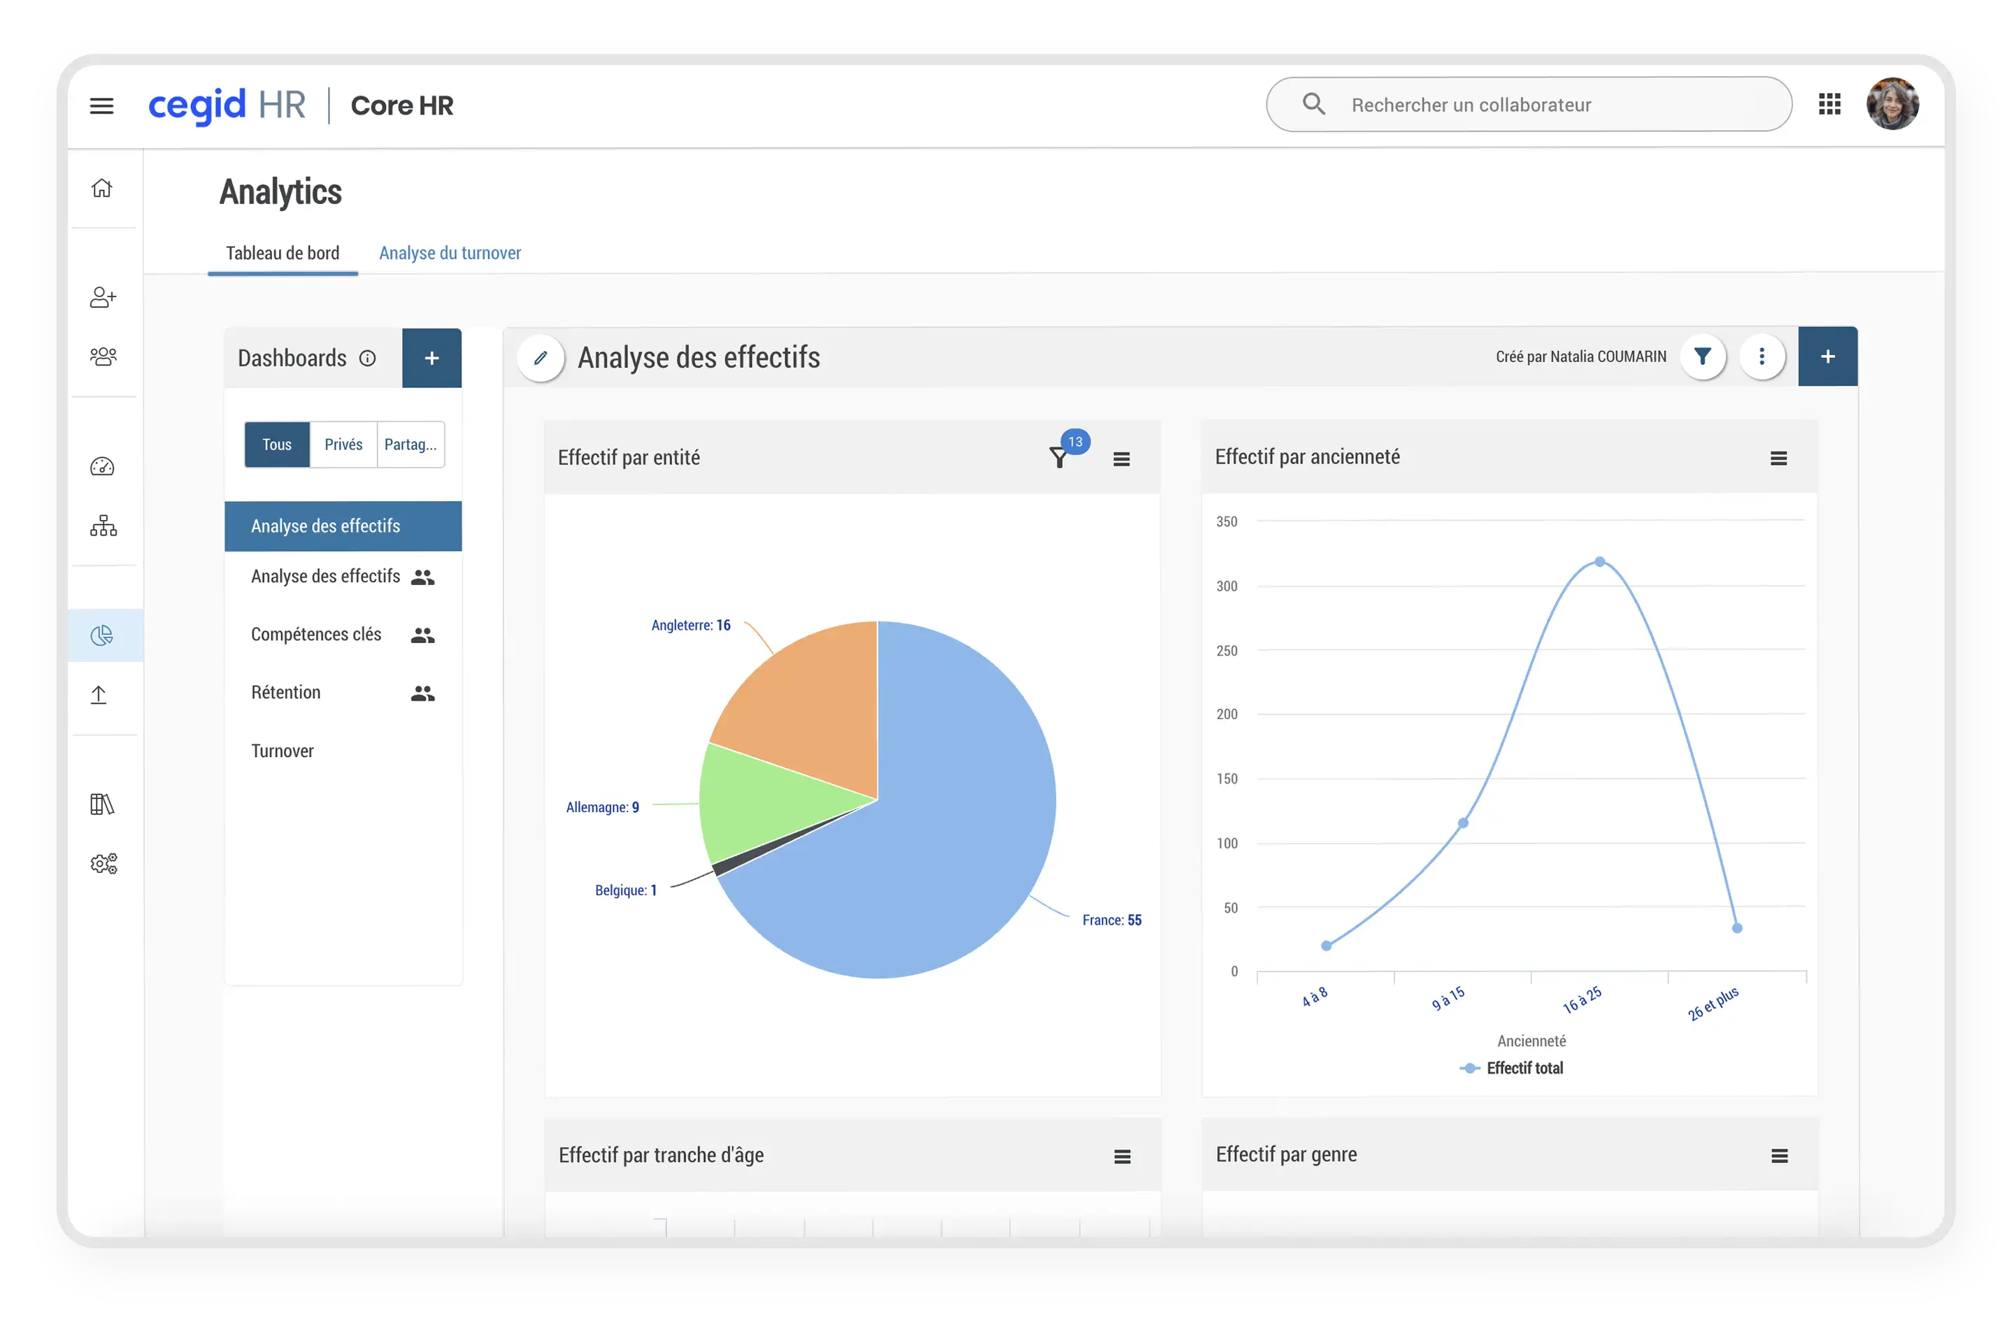Open Effectif par ancienneté chart menu
Screen dimensions: 2014x1328
coord(1778,459)
